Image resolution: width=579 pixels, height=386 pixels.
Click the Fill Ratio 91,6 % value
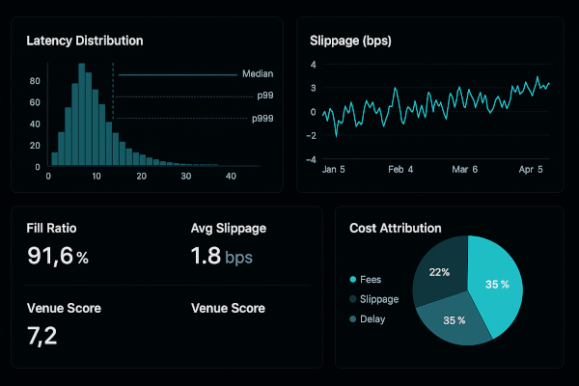tap(57, 258)
